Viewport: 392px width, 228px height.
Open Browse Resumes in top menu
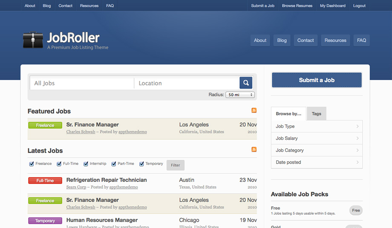pos(297,6)
